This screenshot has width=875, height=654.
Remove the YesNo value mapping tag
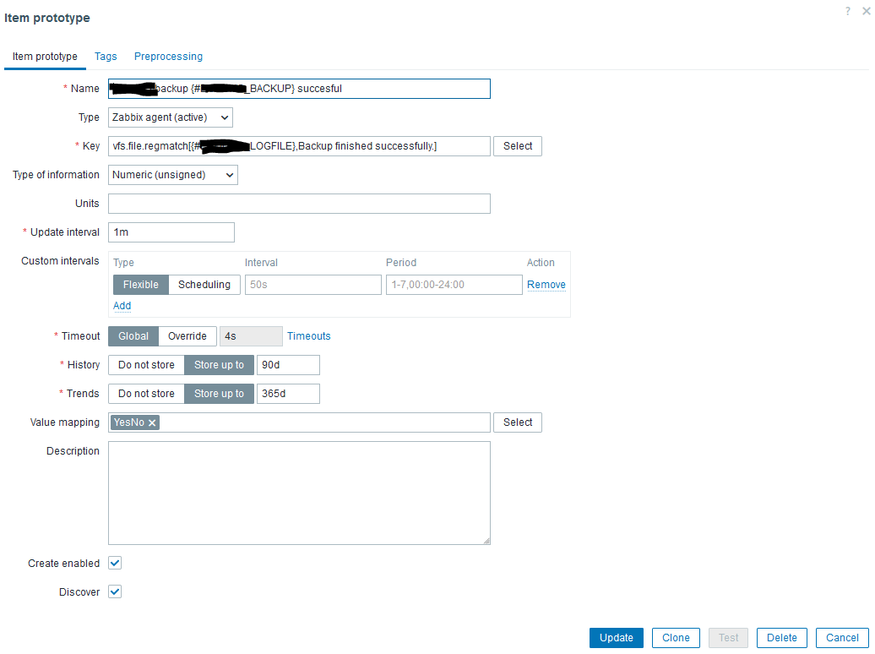[152, 422]
